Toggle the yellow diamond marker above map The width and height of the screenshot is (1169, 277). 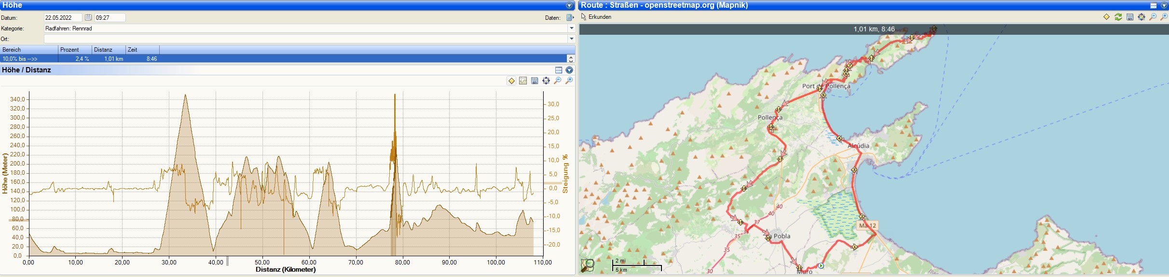coord(1106,17)
